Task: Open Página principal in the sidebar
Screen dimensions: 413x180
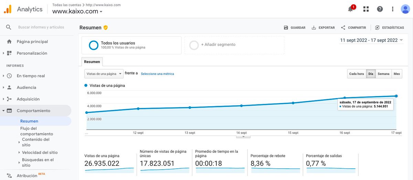Action: pyautogui.click(x=32, y=42)
